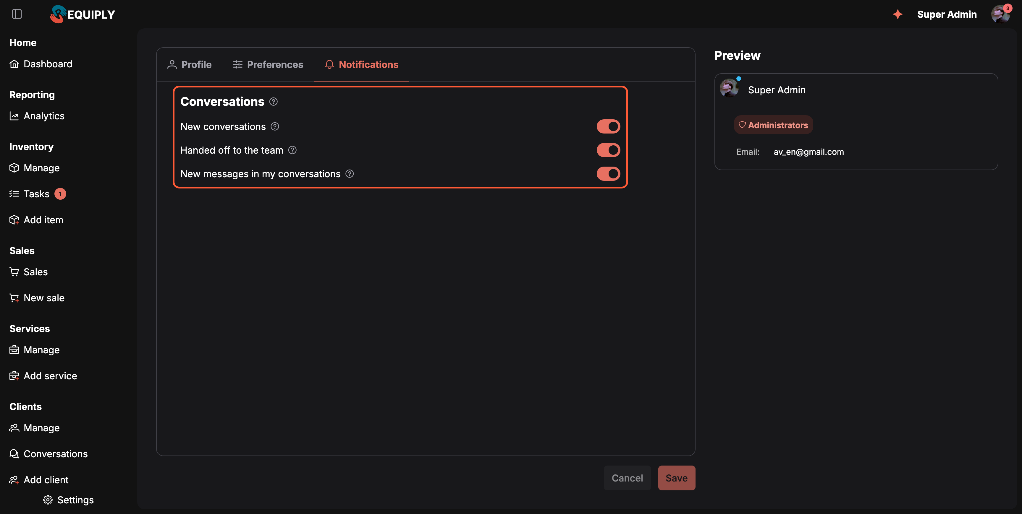Click the email av_en@gmail.com
1022x514 pixels.
click(808, 152)
